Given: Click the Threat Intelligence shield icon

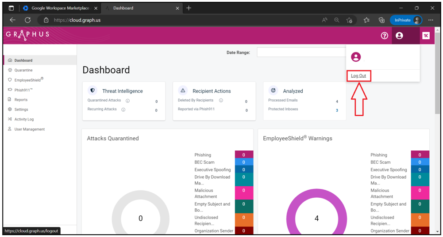Looking at the screenshot, I should tap(92, 90).
